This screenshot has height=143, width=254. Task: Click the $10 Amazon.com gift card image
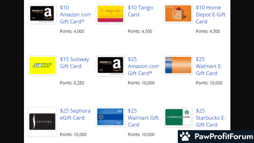click(x=42, y=14)
